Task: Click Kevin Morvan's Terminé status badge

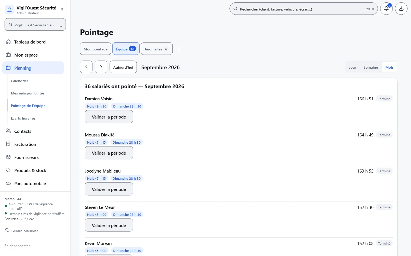Action: point(384,243)
